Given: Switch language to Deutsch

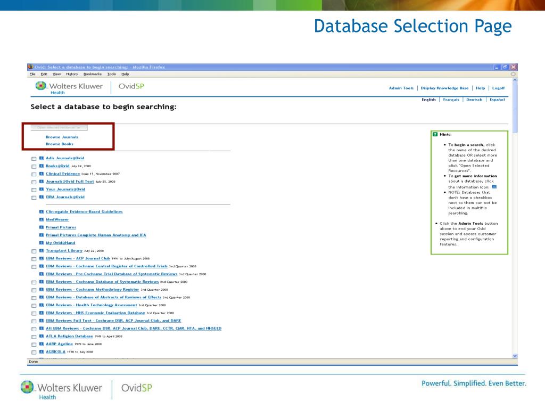Looking at the screenshot, I should coord(474,100).
